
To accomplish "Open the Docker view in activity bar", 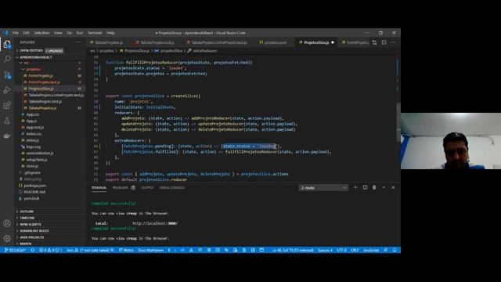I will tap(7, 136).
